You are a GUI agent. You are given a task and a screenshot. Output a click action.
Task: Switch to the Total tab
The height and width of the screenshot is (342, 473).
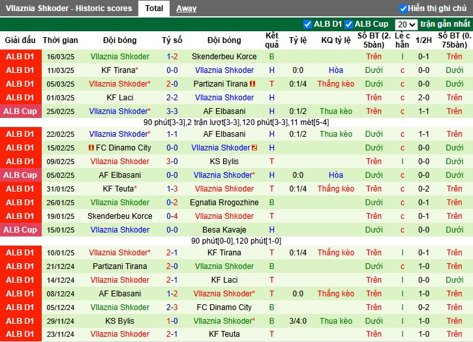(x=154, y=8)
